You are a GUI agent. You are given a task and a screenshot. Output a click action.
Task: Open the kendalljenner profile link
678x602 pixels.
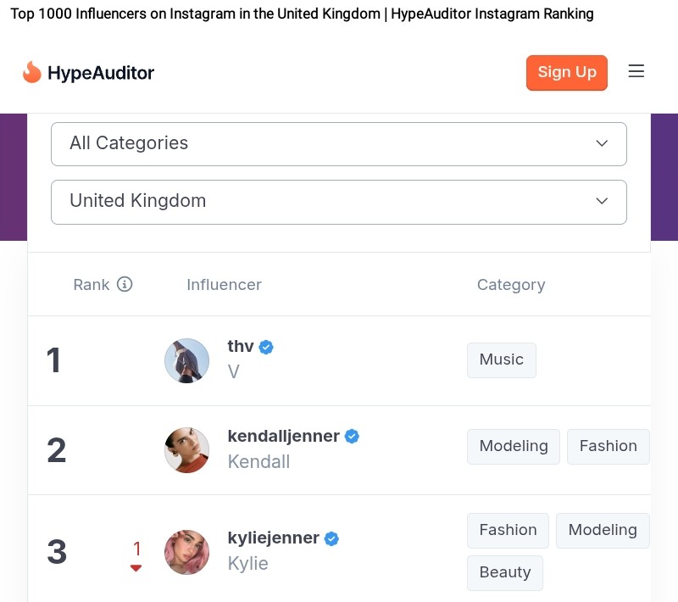point(284,436)
